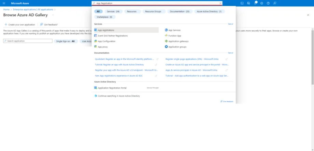Click the Search application input field

click(x=28, y=41)
